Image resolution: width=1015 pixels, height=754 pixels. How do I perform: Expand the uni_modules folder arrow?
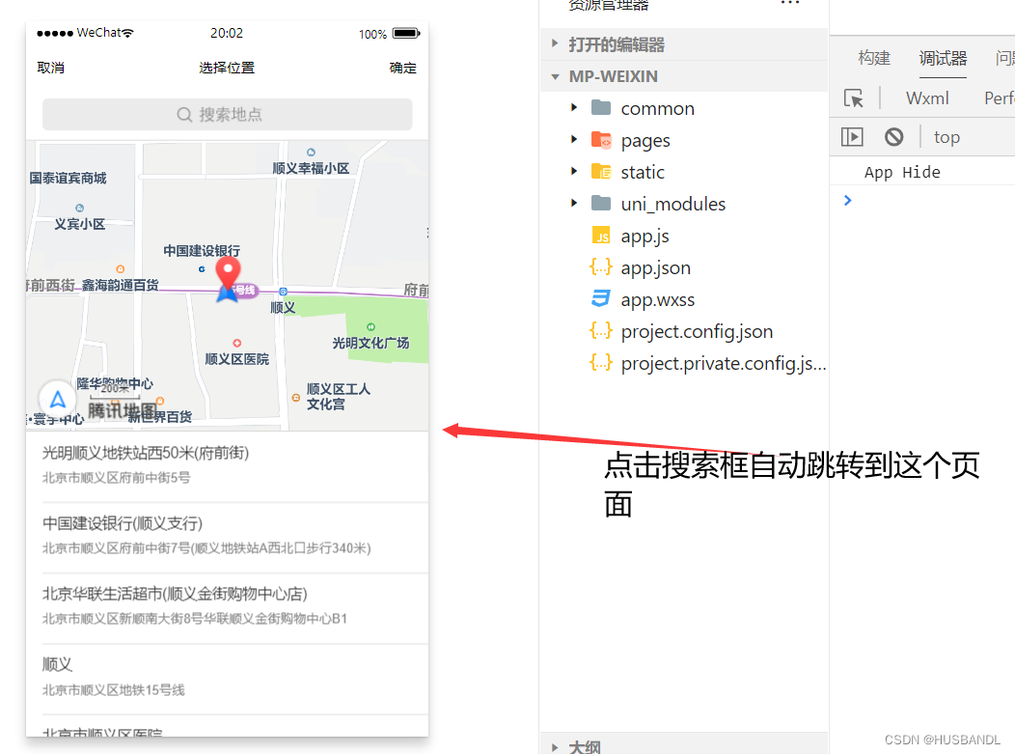[573, 203]
